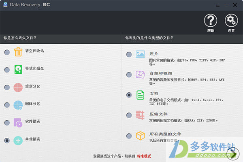Viewport: 243px width, 162px height.
Task: Select the 其他错误 radio button
Action: tap(7, 141)
